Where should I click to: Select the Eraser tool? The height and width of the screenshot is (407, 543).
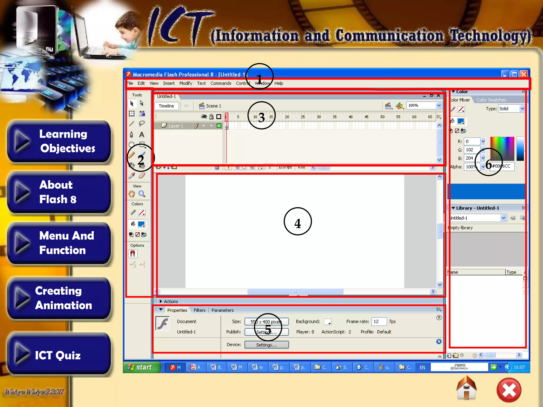(142, 175)
